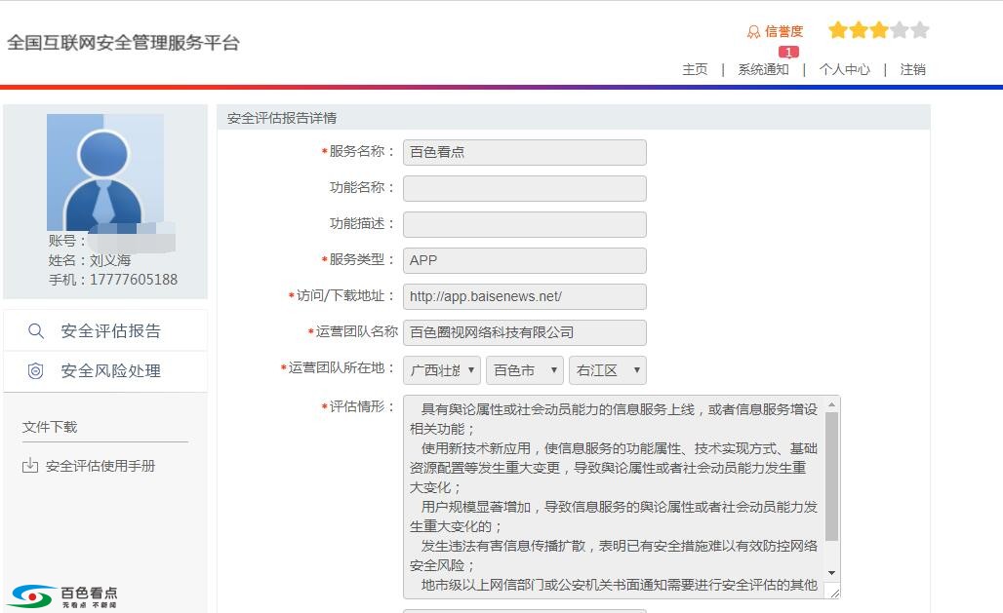Click the 安全风险处理 shield icon
This screenshot has height=613, width=1003.
coord(36,370)
